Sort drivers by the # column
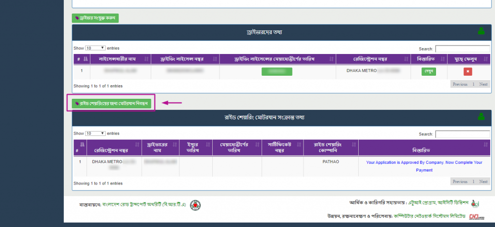Screen dimensions: 495x227 click(x=81, y=59)
